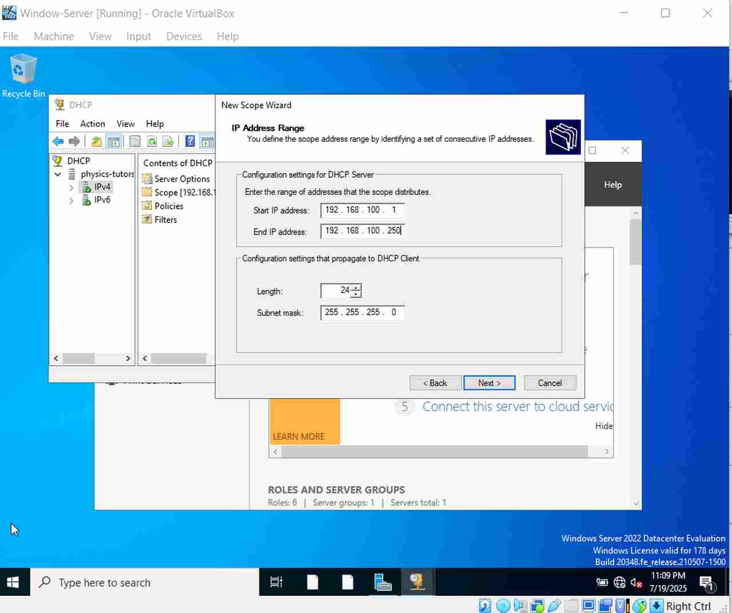Viewport: 732px width, 613px height.
Task: Open the DHCP View menu
Action: click(x=126, y=124)
